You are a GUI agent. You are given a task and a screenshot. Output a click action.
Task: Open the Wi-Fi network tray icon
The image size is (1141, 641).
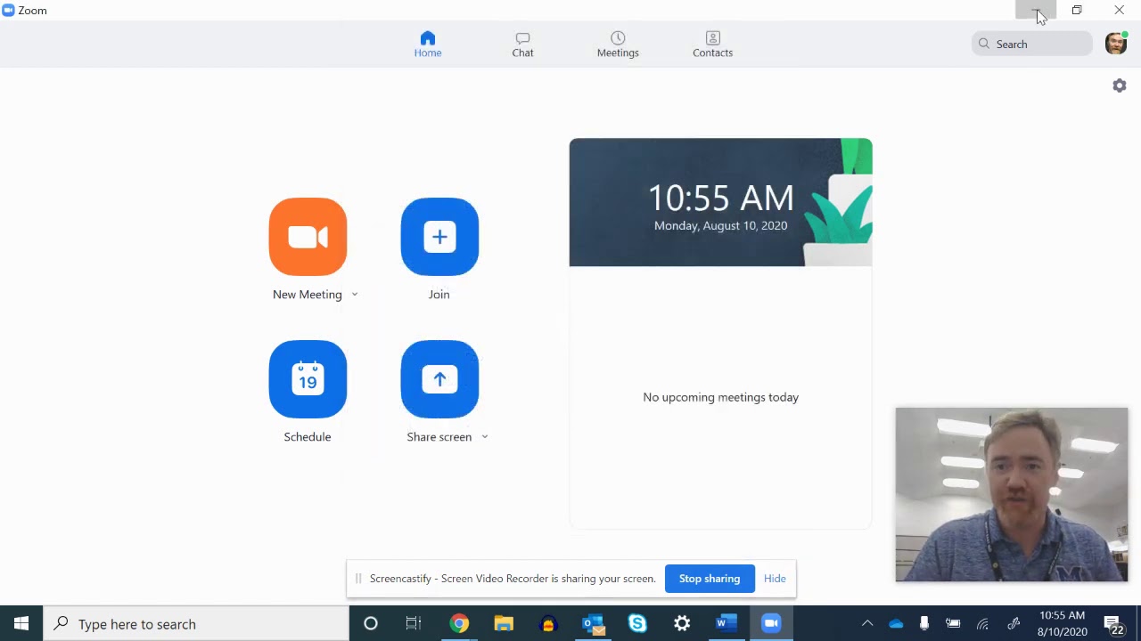click(x=982, y=624)
